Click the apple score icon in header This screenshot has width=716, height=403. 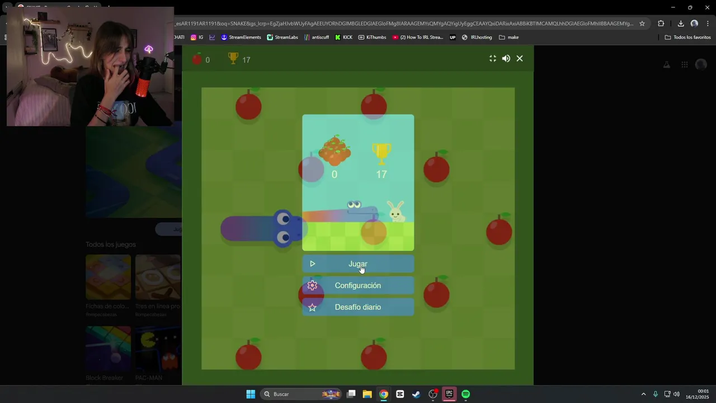pyautogui.click(x=197, y=59)
